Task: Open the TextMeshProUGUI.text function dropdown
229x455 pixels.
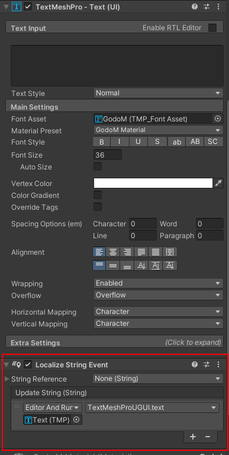Action: coord(152,408)
